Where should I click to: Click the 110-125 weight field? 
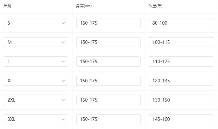coord(181,62)
